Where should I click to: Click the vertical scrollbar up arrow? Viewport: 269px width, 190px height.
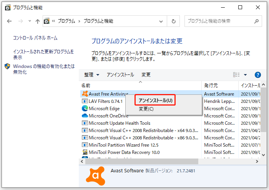(x=263, y=84)
